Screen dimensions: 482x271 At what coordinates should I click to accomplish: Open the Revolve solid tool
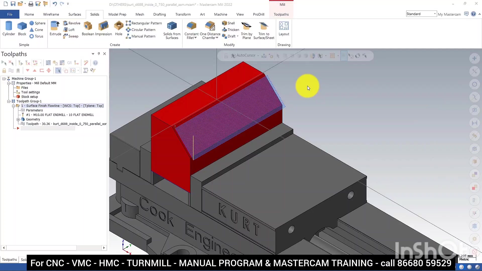[x=72, y=23]
